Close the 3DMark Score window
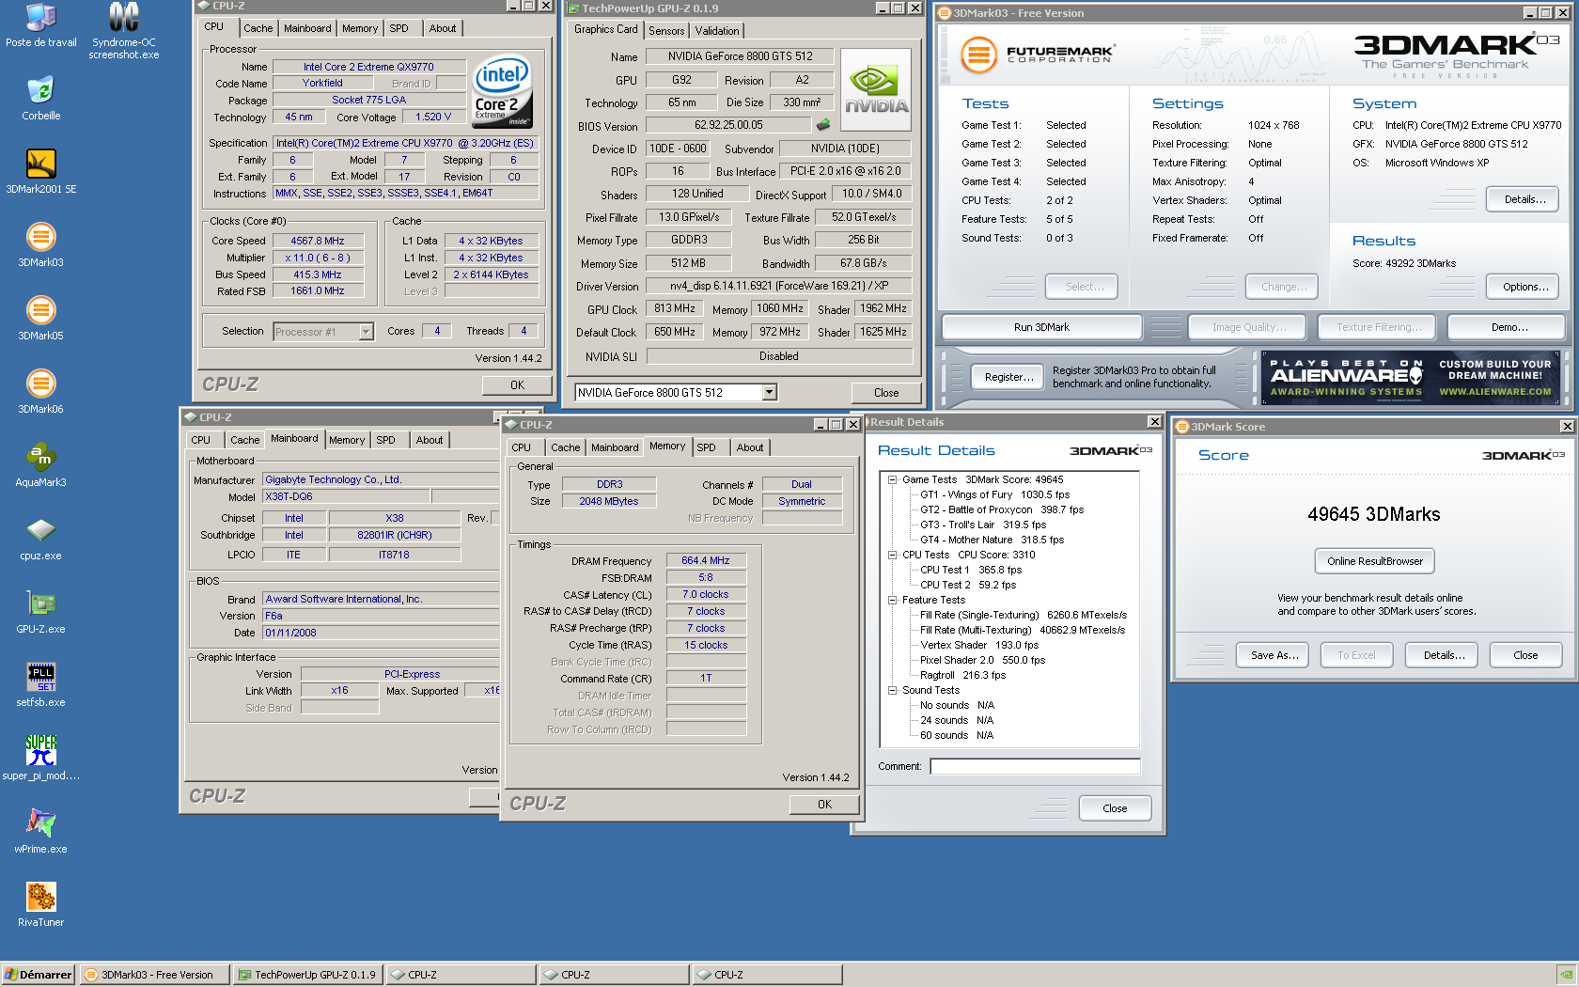 (1567, 427)
